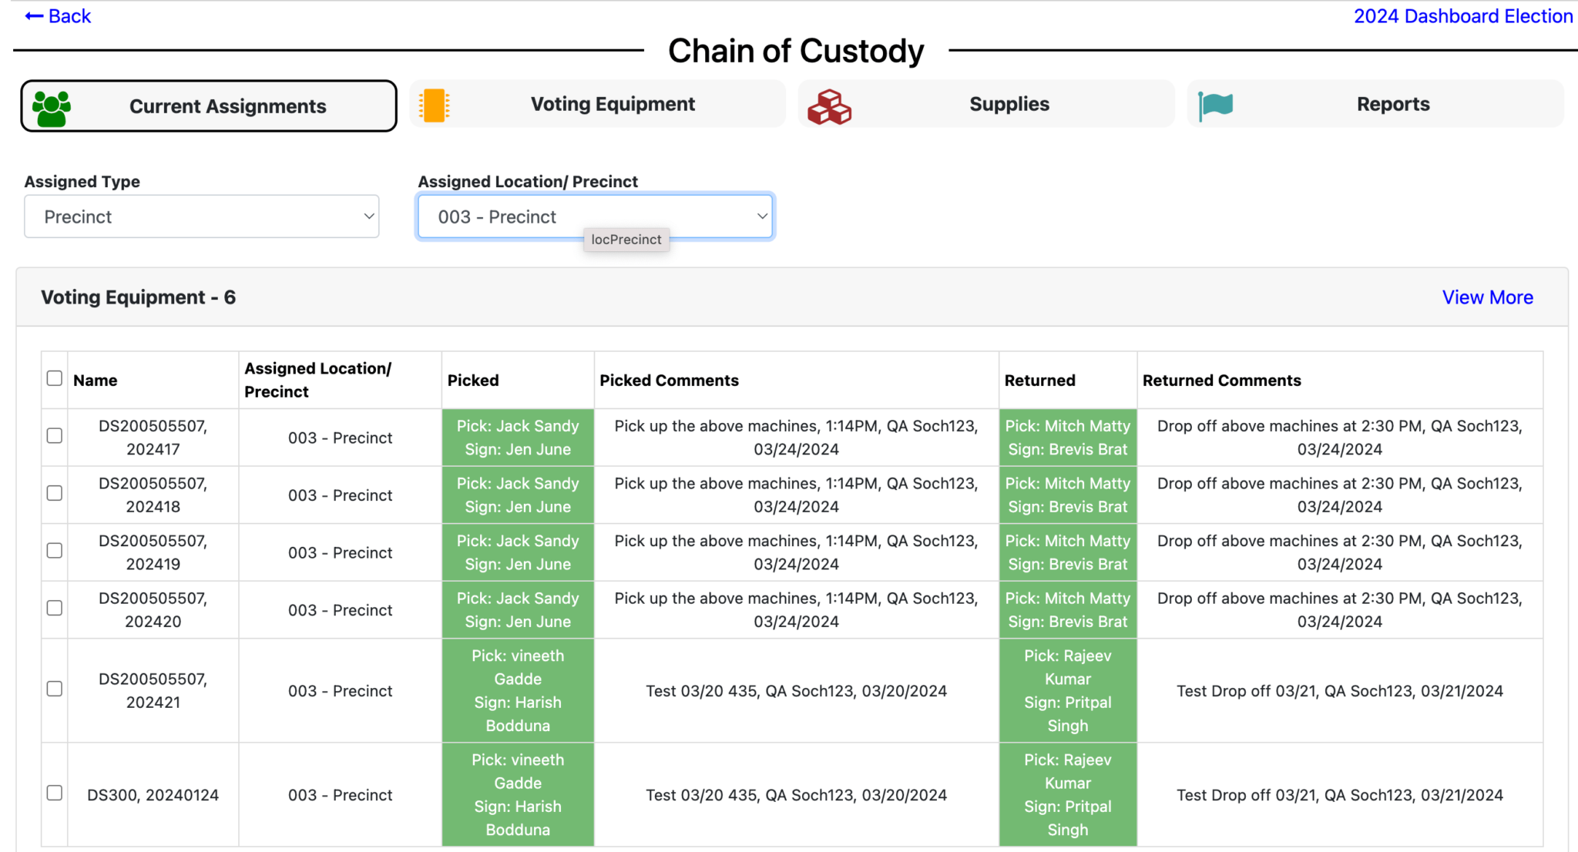Check the row for DS200505507, 202417

pyautogui.click(x=55, y=436)
